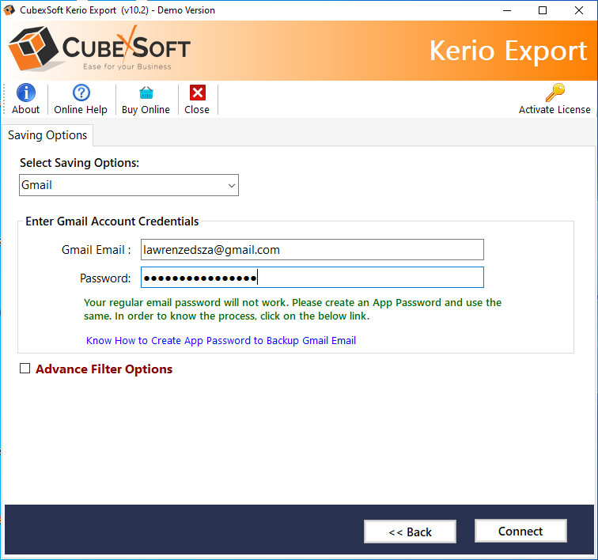Click into the Password field
Screen dimensions: 598x560
coord(312,278)
